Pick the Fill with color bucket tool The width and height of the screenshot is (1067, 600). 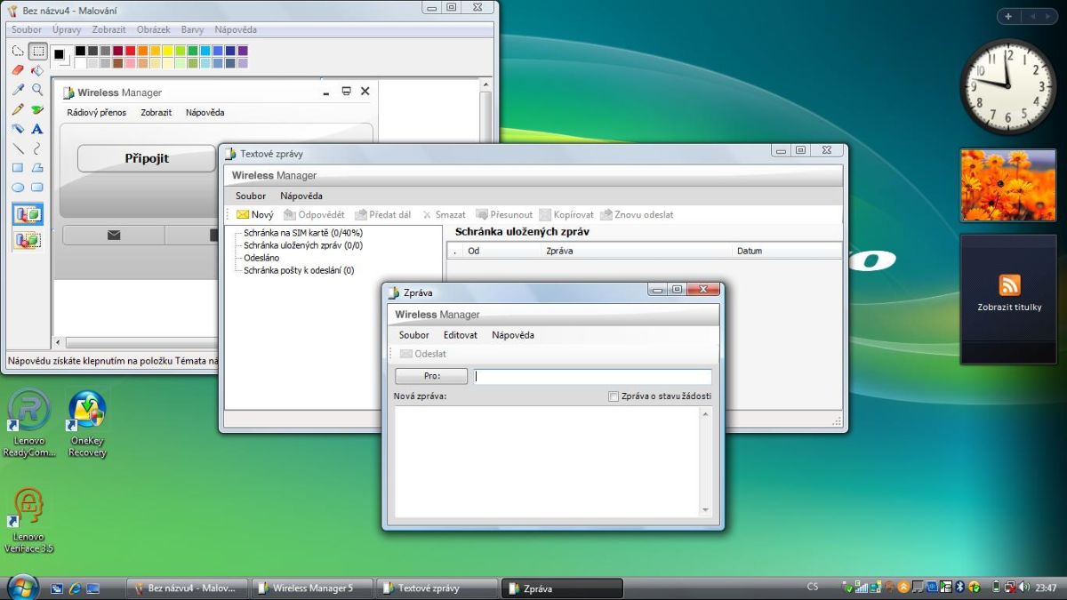(x=37, y=70)
